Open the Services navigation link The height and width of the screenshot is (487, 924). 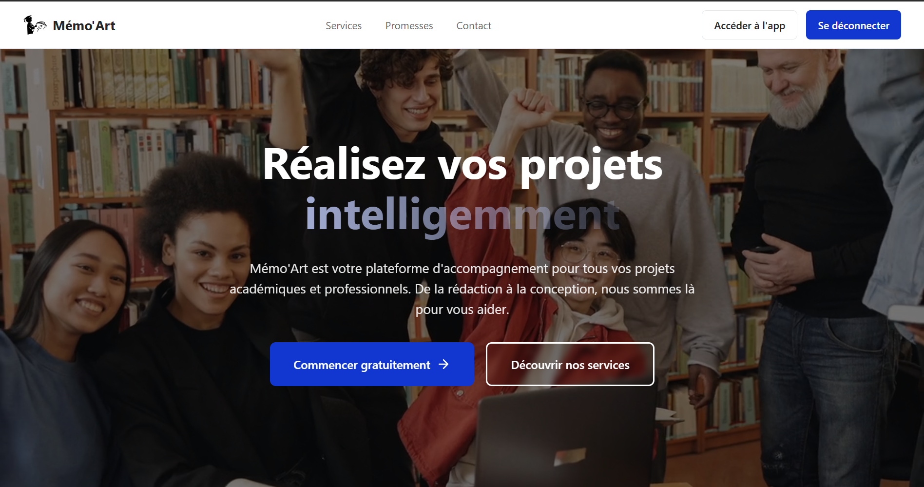coord(344,25)
